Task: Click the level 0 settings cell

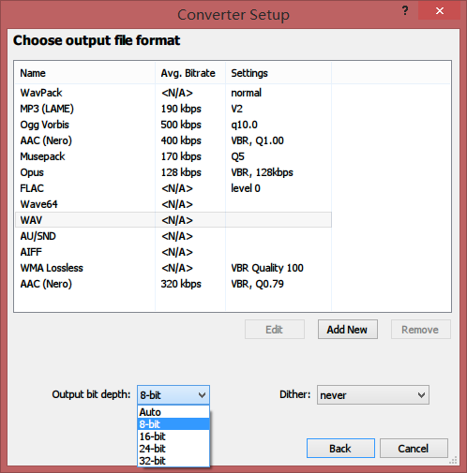Action: tap(246, 188)
